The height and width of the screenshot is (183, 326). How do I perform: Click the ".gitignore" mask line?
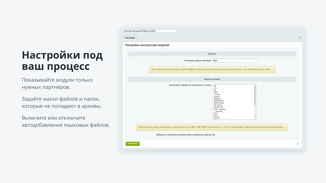[217, 99]
